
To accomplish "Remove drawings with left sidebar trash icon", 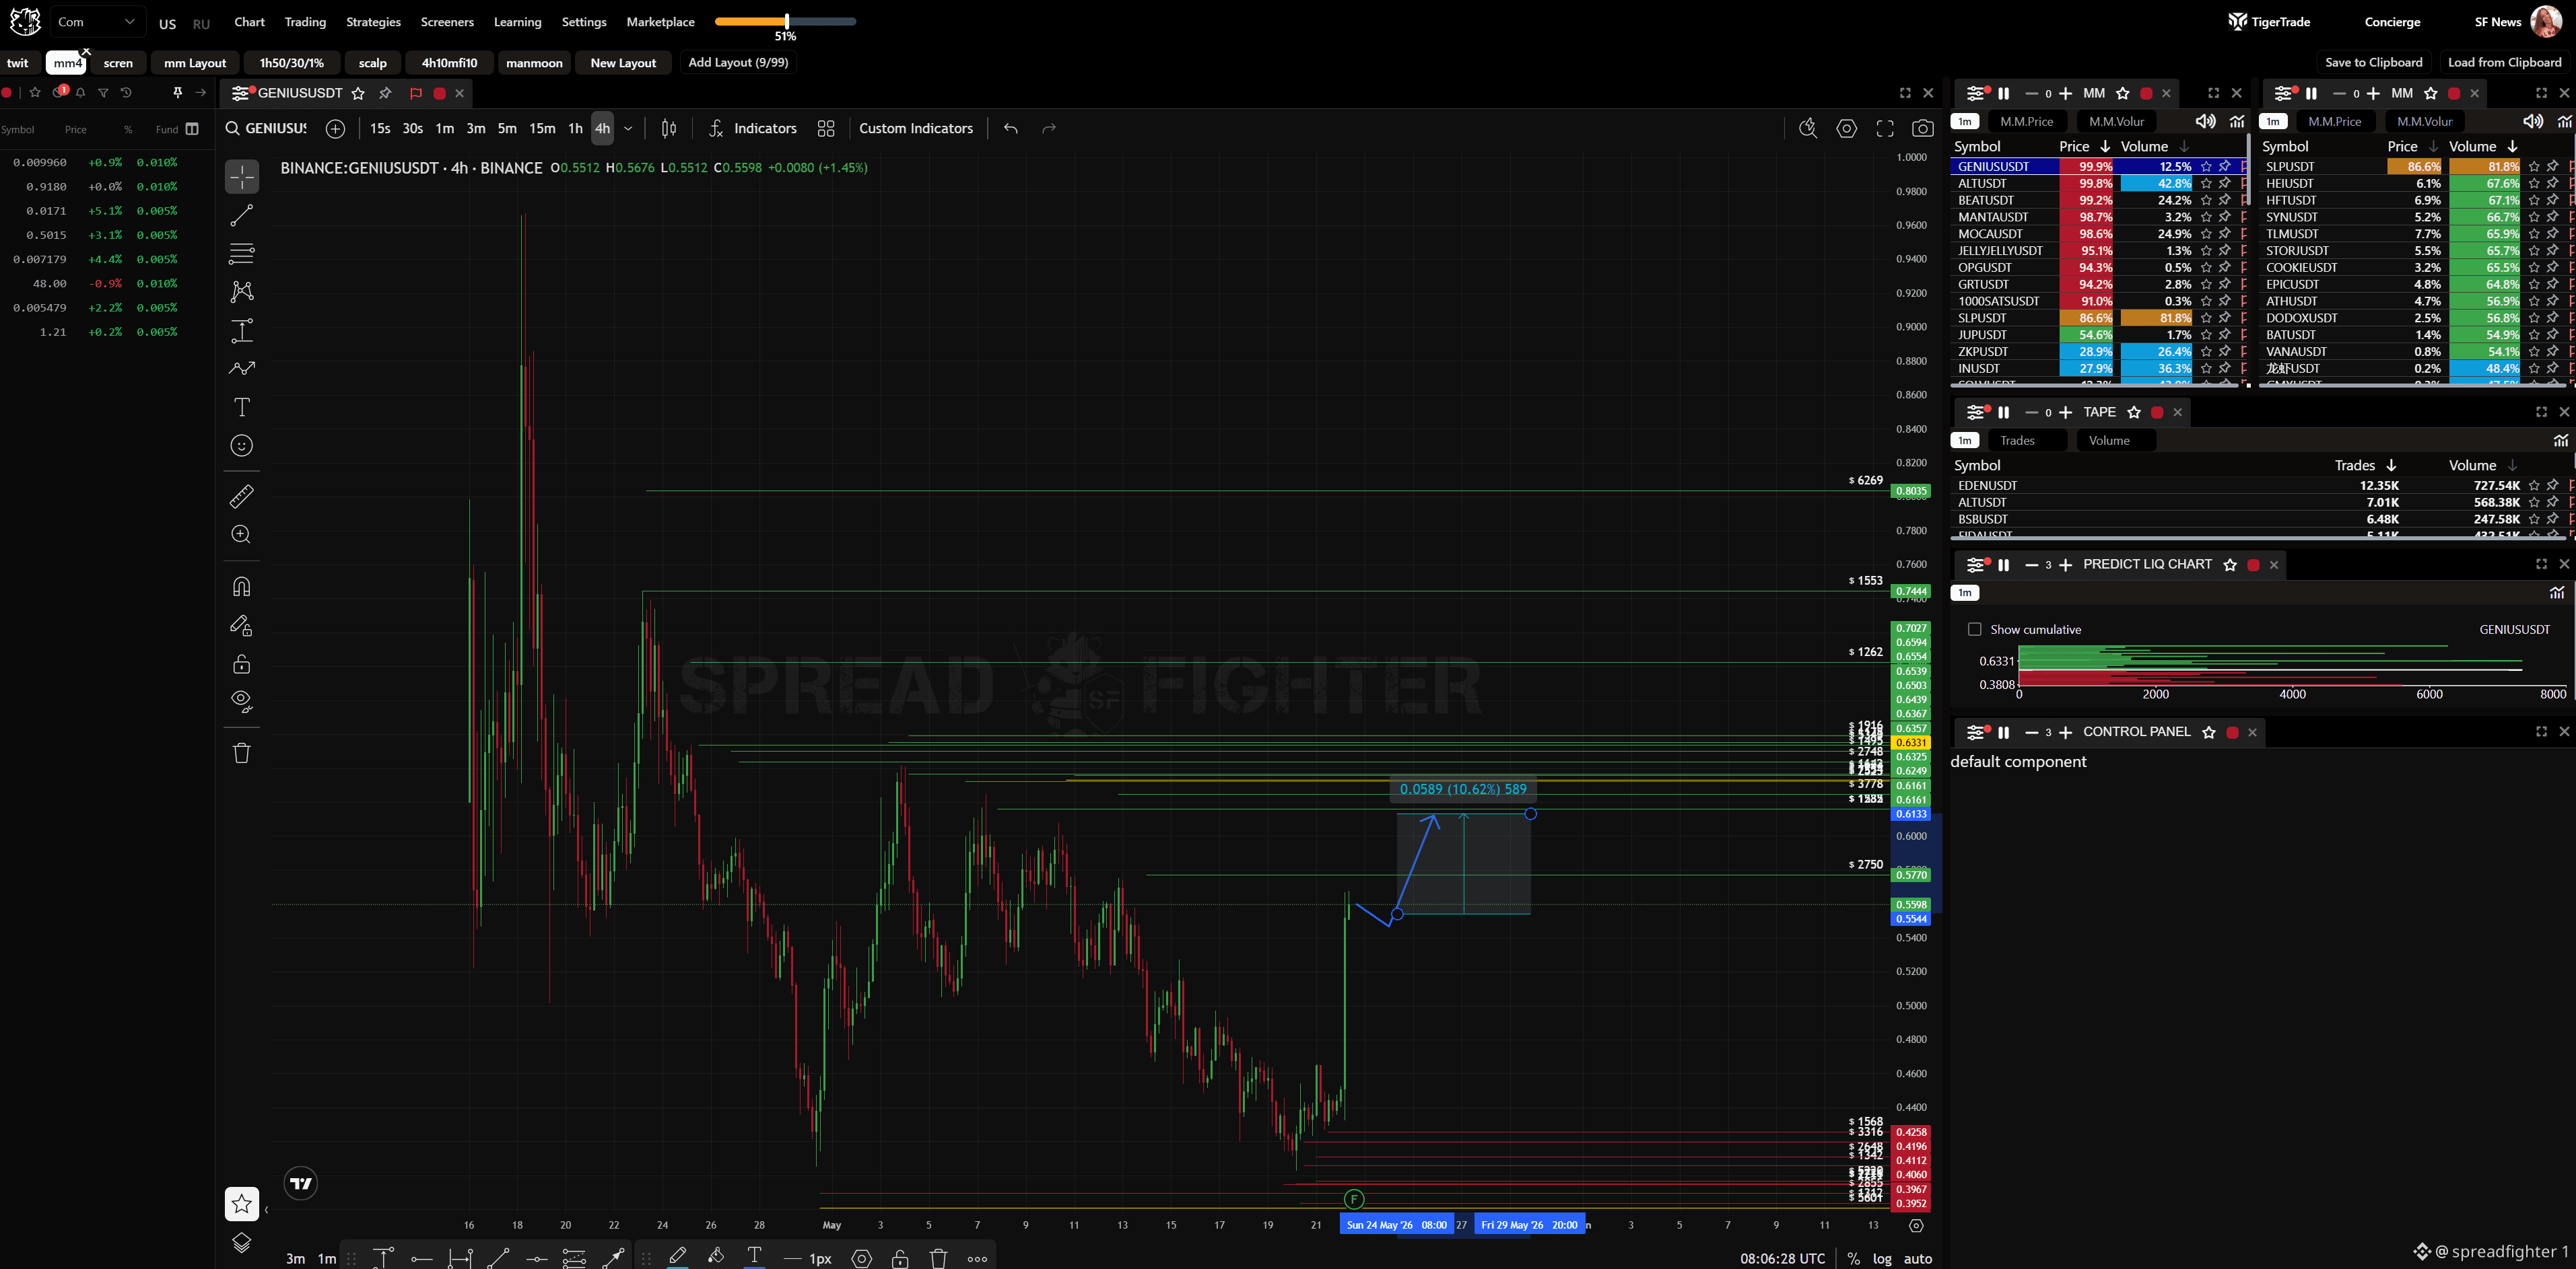I will (x=242, y=752).
